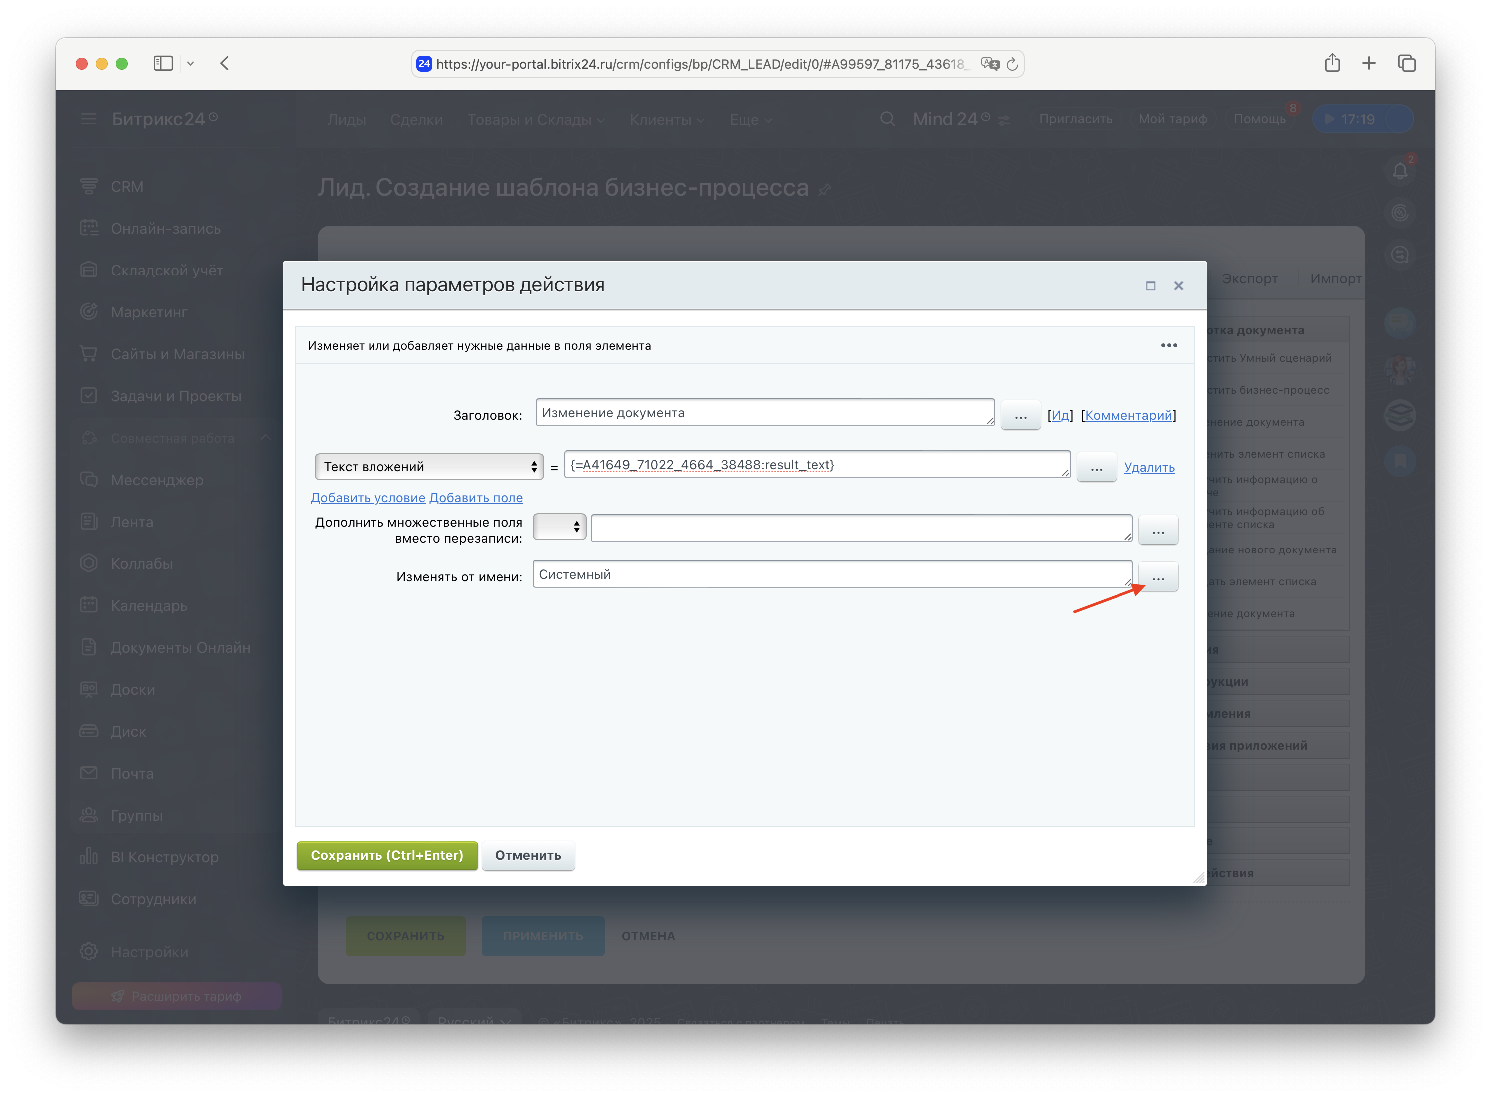Click the Добавить поле link

(x=476, y=498)
